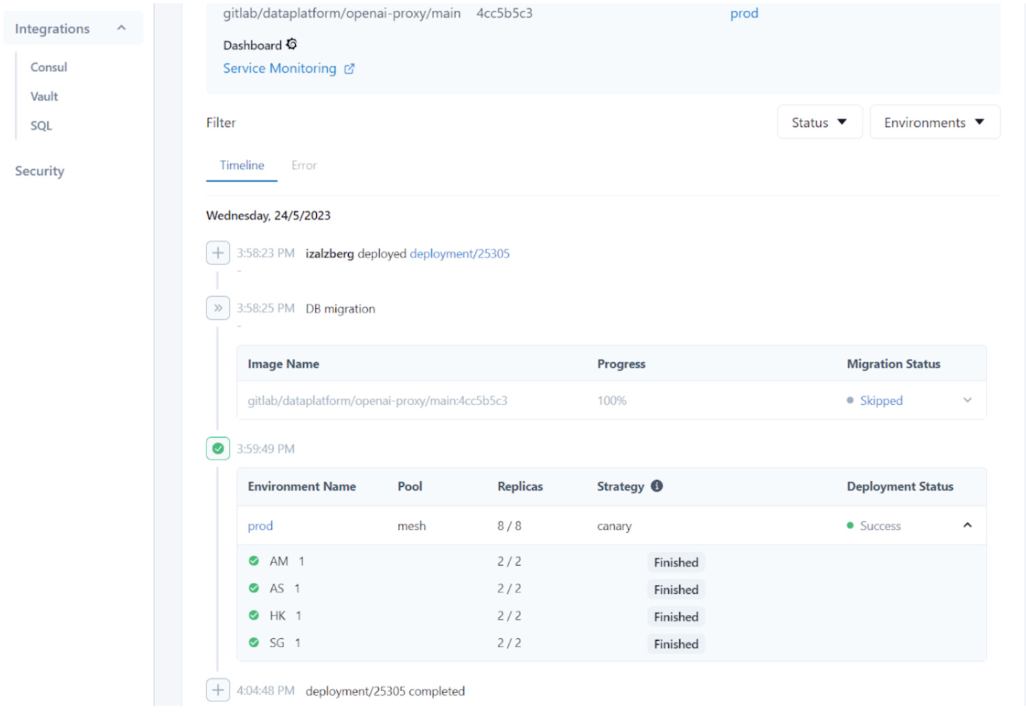
Task: Switch to the Error tab
Action: pyautogui.click(x=303, y=165)
